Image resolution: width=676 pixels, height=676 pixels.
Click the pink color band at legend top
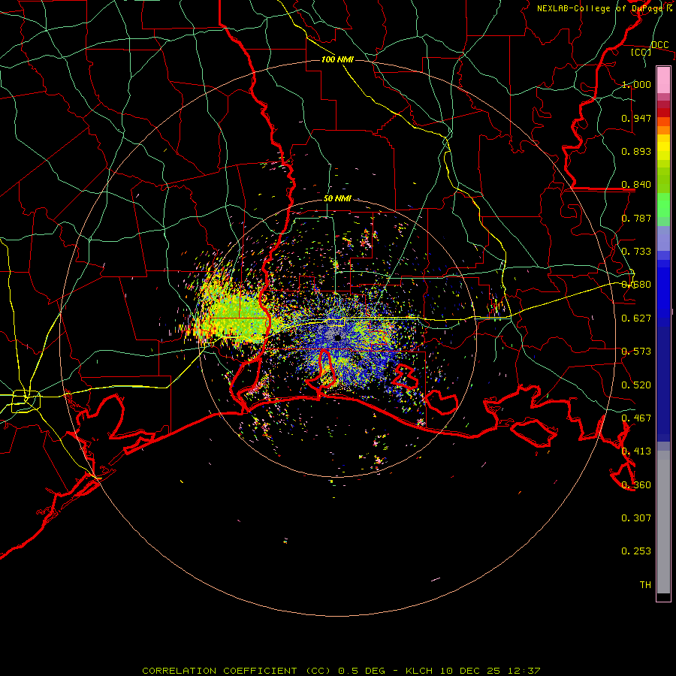click(x=663, y=80)
